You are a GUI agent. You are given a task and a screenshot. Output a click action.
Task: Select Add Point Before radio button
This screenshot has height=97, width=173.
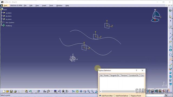tap(114, 96)
